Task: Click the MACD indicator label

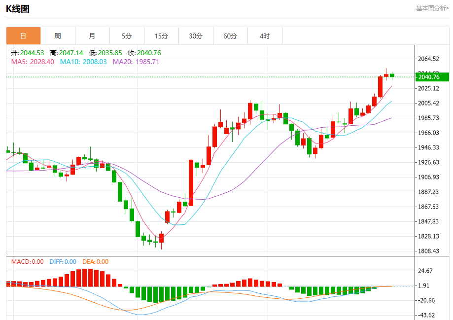Action: click(x=28, y=262)
